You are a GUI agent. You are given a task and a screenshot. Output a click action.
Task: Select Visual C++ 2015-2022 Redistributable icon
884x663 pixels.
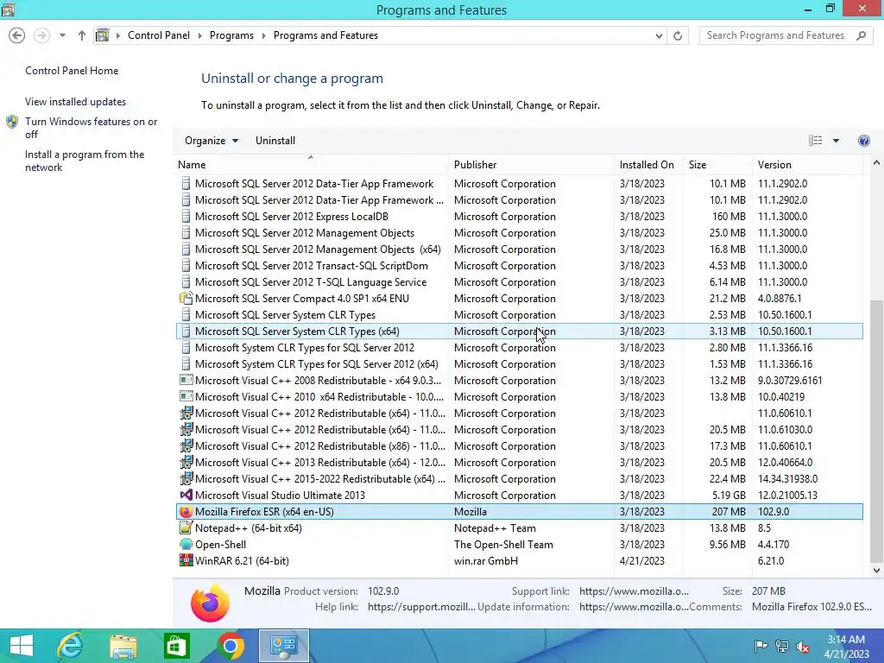(186, 478)
